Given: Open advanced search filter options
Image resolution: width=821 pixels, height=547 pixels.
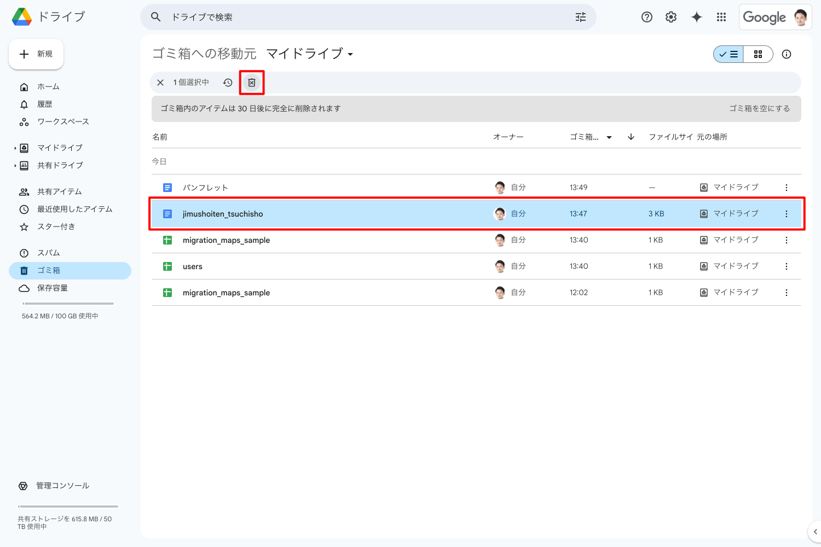Looking at the screenshot, I should [x=581, y=17].
